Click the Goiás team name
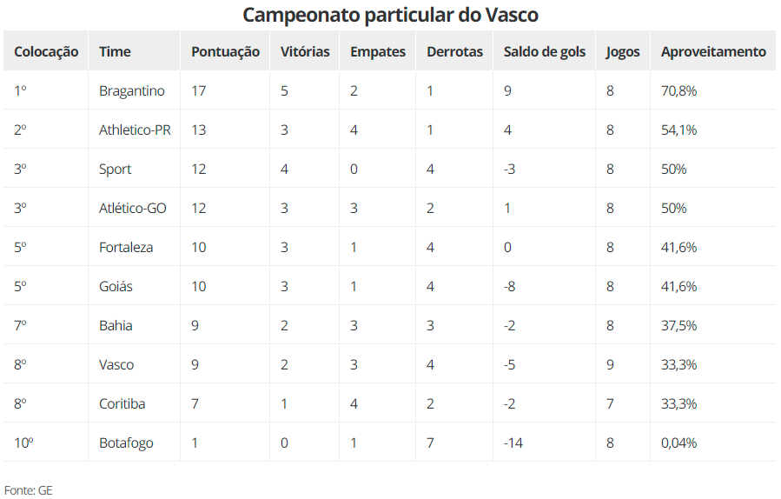Image resolution: width=781 pixels, height=499 pixels. pos(116,286)
